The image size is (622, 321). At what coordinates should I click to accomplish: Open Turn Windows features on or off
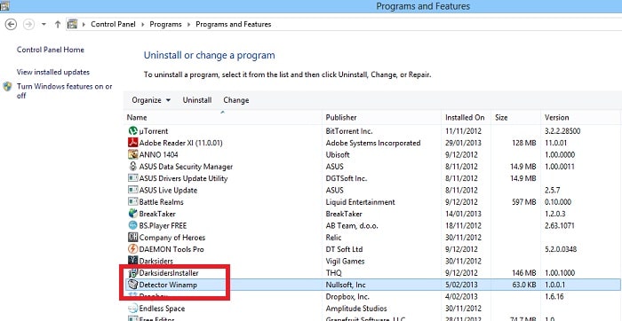point(64,91)
